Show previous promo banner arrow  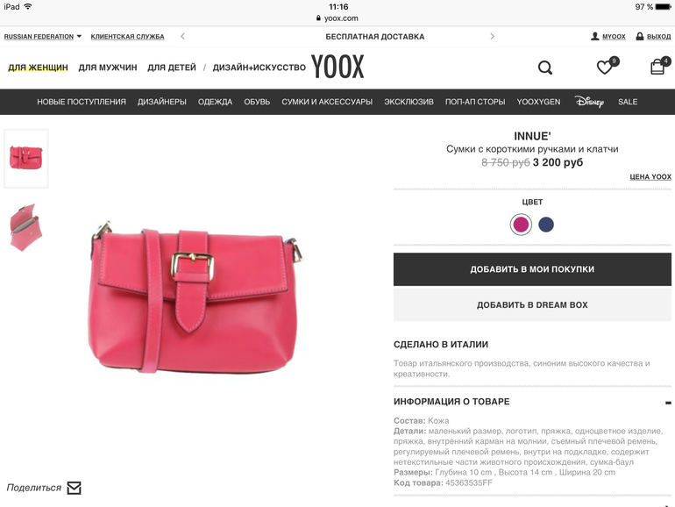[x=182, y=36]
